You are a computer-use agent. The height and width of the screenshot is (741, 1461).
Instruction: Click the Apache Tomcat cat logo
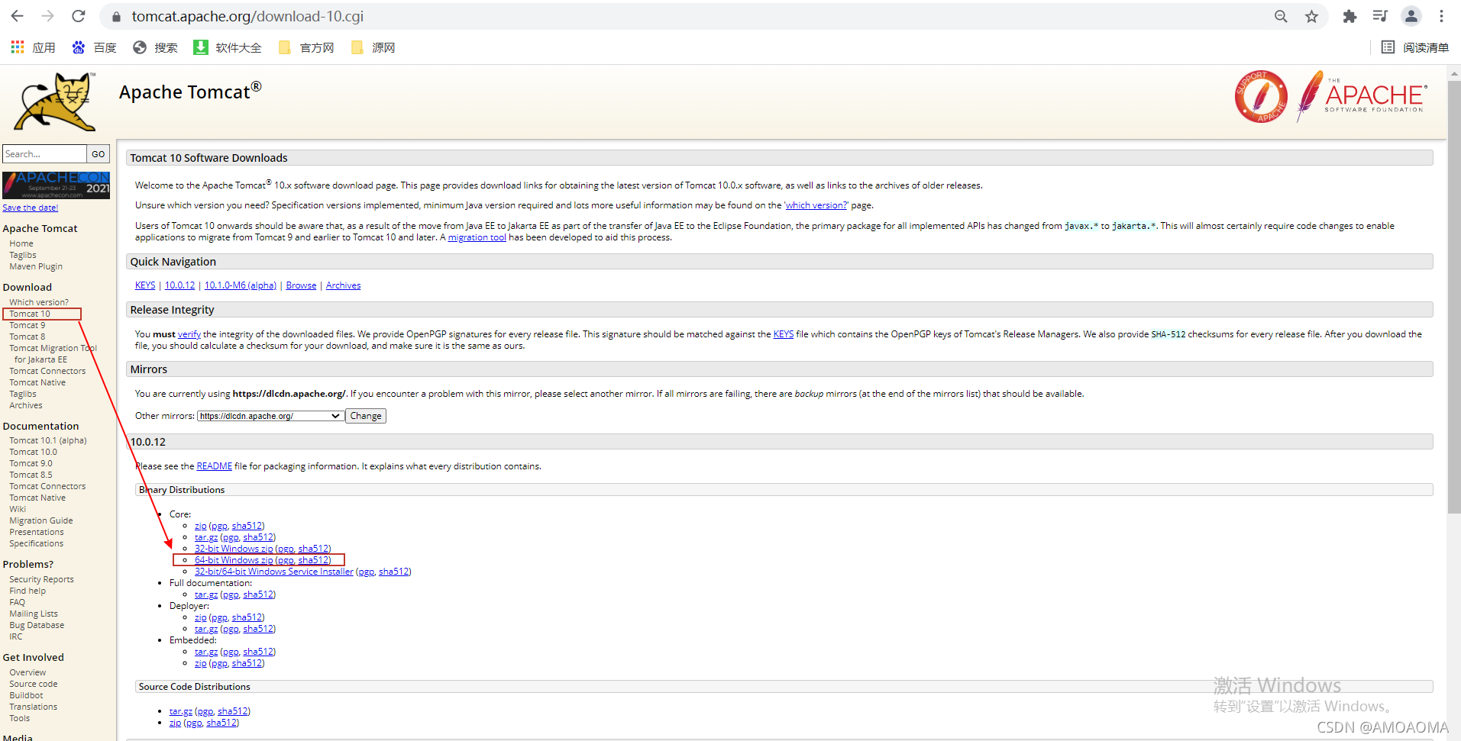pyautogui.click(x=56, y=102)
